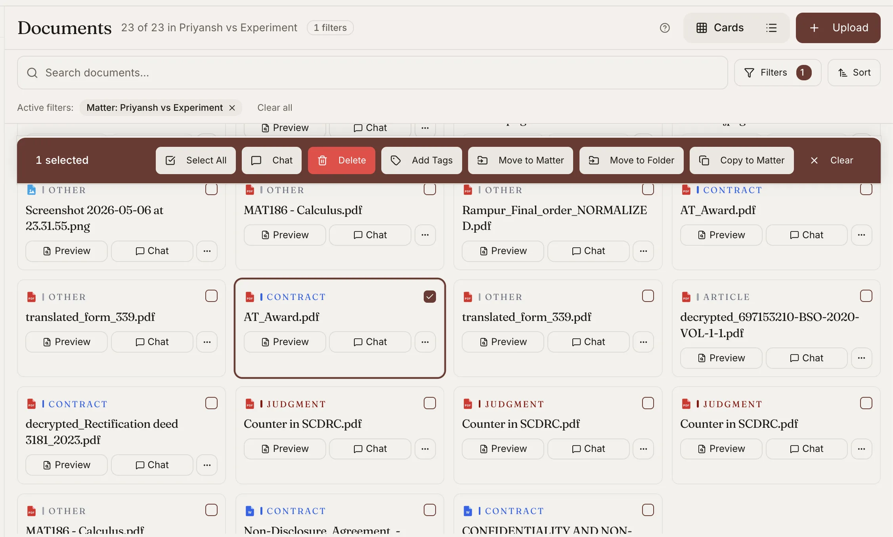Screen dimensions: 893x537
Task: Check the Non-Disclosure Agreement card checkbox
Action: 430,510
